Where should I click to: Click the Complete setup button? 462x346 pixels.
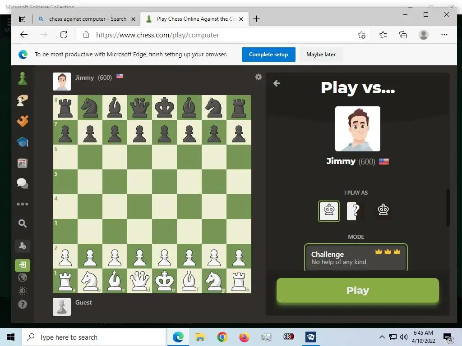(x=268, y=55)
